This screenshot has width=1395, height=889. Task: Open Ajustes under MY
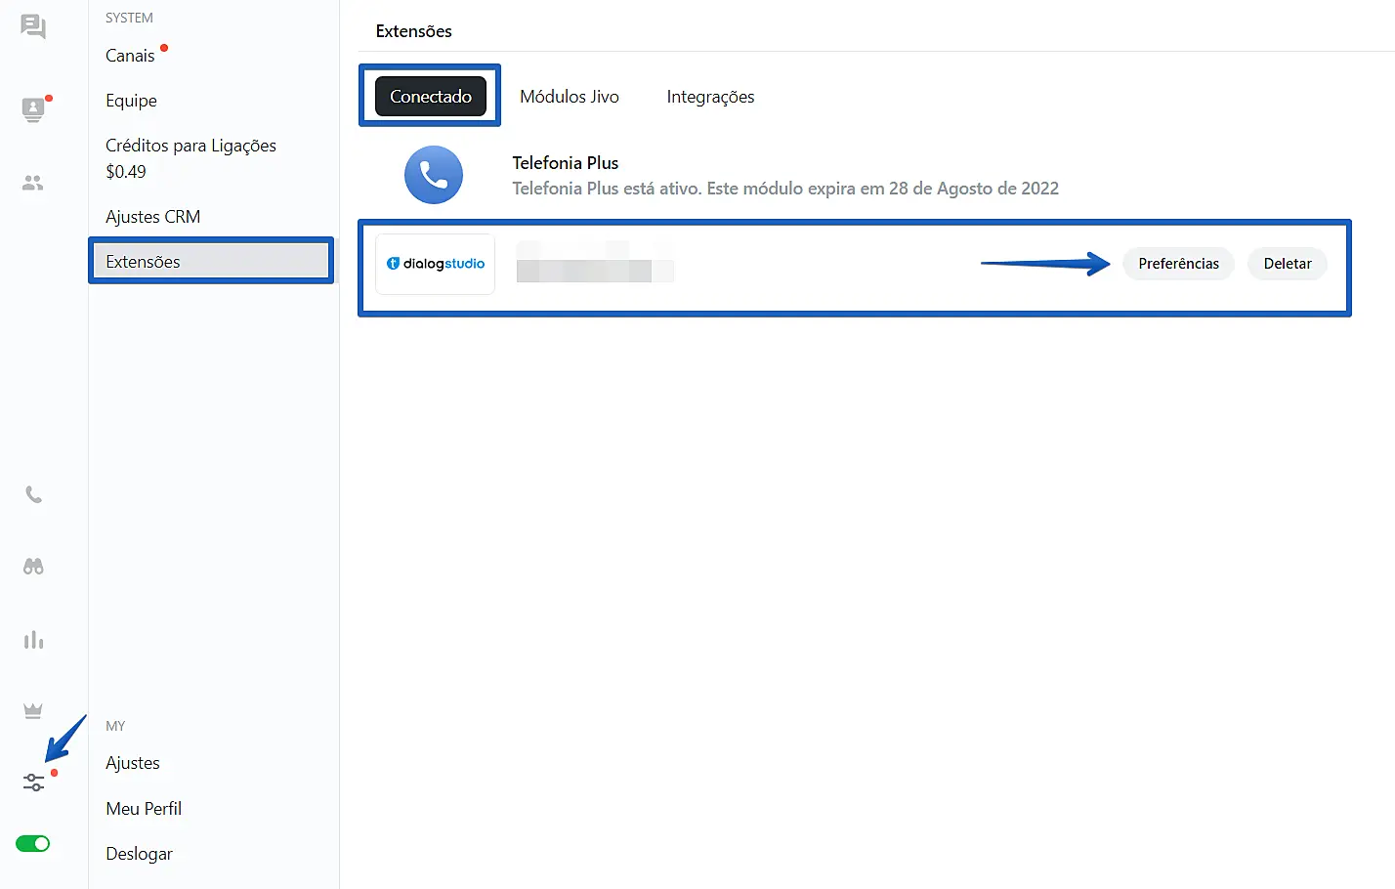click(x=133, y=763)
